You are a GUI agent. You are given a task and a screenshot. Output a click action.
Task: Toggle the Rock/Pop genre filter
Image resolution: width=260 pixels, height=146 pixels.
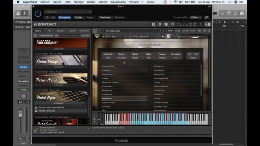[108, 54]
